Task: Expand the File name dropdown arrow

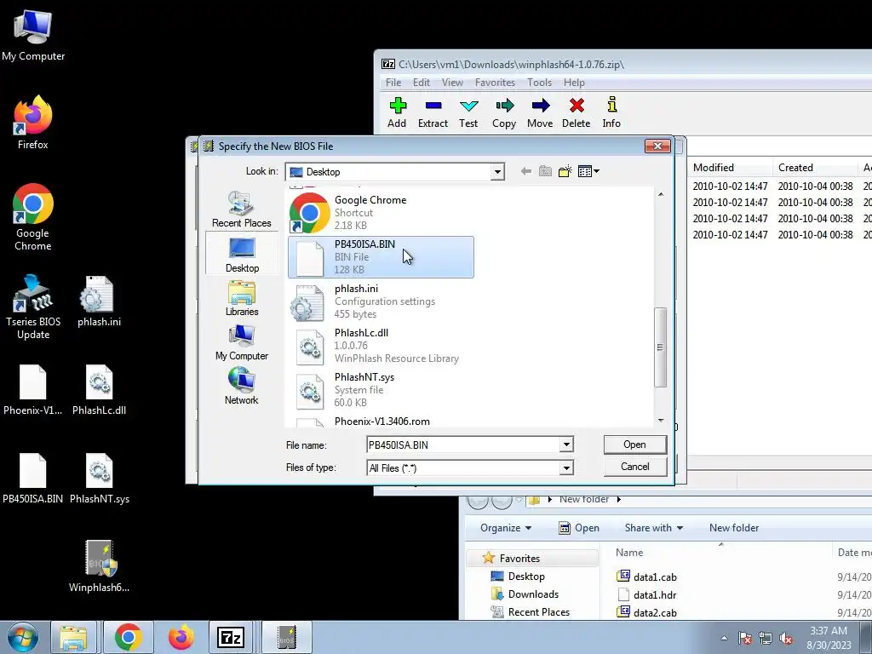Action: click(566, 445)
